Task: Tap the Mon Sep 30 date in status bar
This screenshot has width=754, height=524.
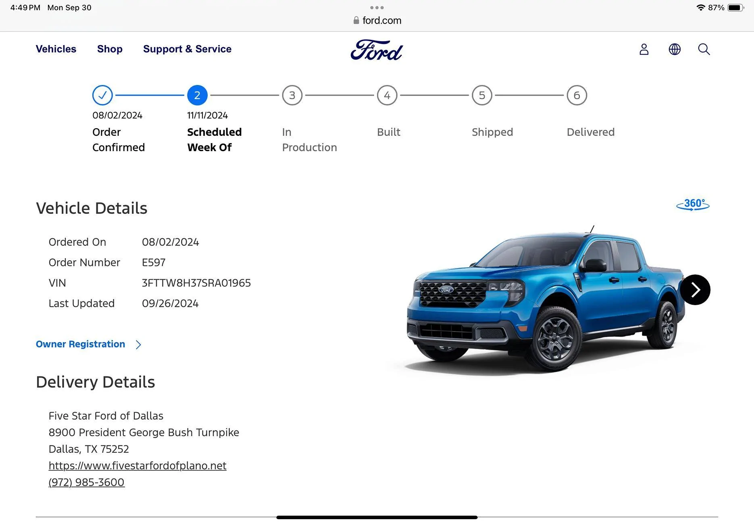Action: point(69,8)
